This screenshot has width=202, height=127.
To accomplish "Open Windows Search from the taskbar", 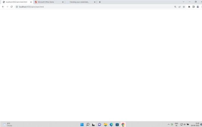I will (x=88, y=124).
